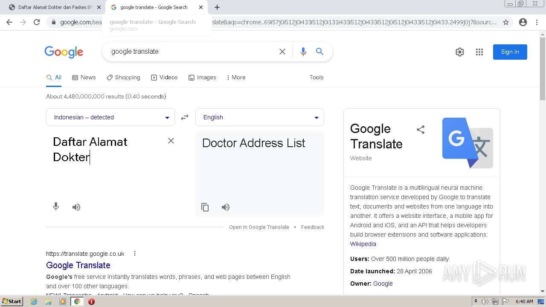Open the file explorer taskbar icon
This screenshot has width=546, height=307.
click(x=48, y=301)
